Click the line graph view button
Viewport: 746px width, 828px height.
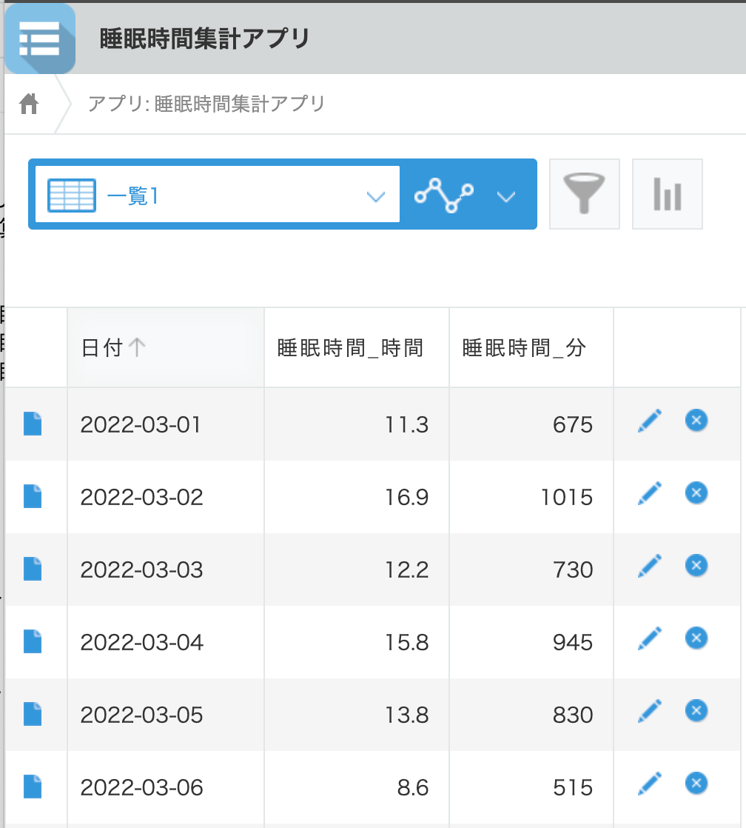444,196
